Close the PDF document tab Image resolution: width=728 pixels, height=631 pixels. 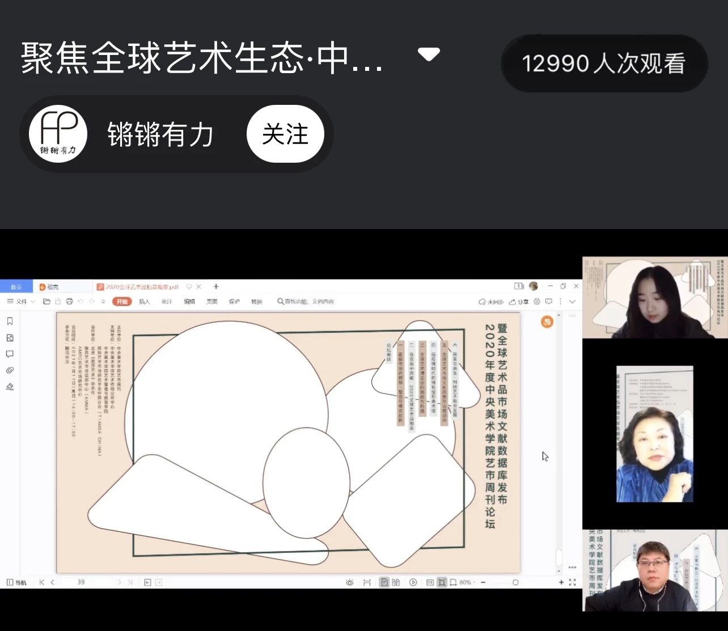pyautogui.click(x=198, y=287)
